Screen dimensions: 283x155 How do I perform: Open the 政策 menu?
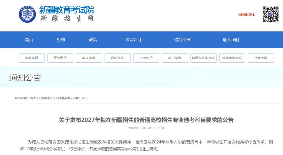(93, 40)
